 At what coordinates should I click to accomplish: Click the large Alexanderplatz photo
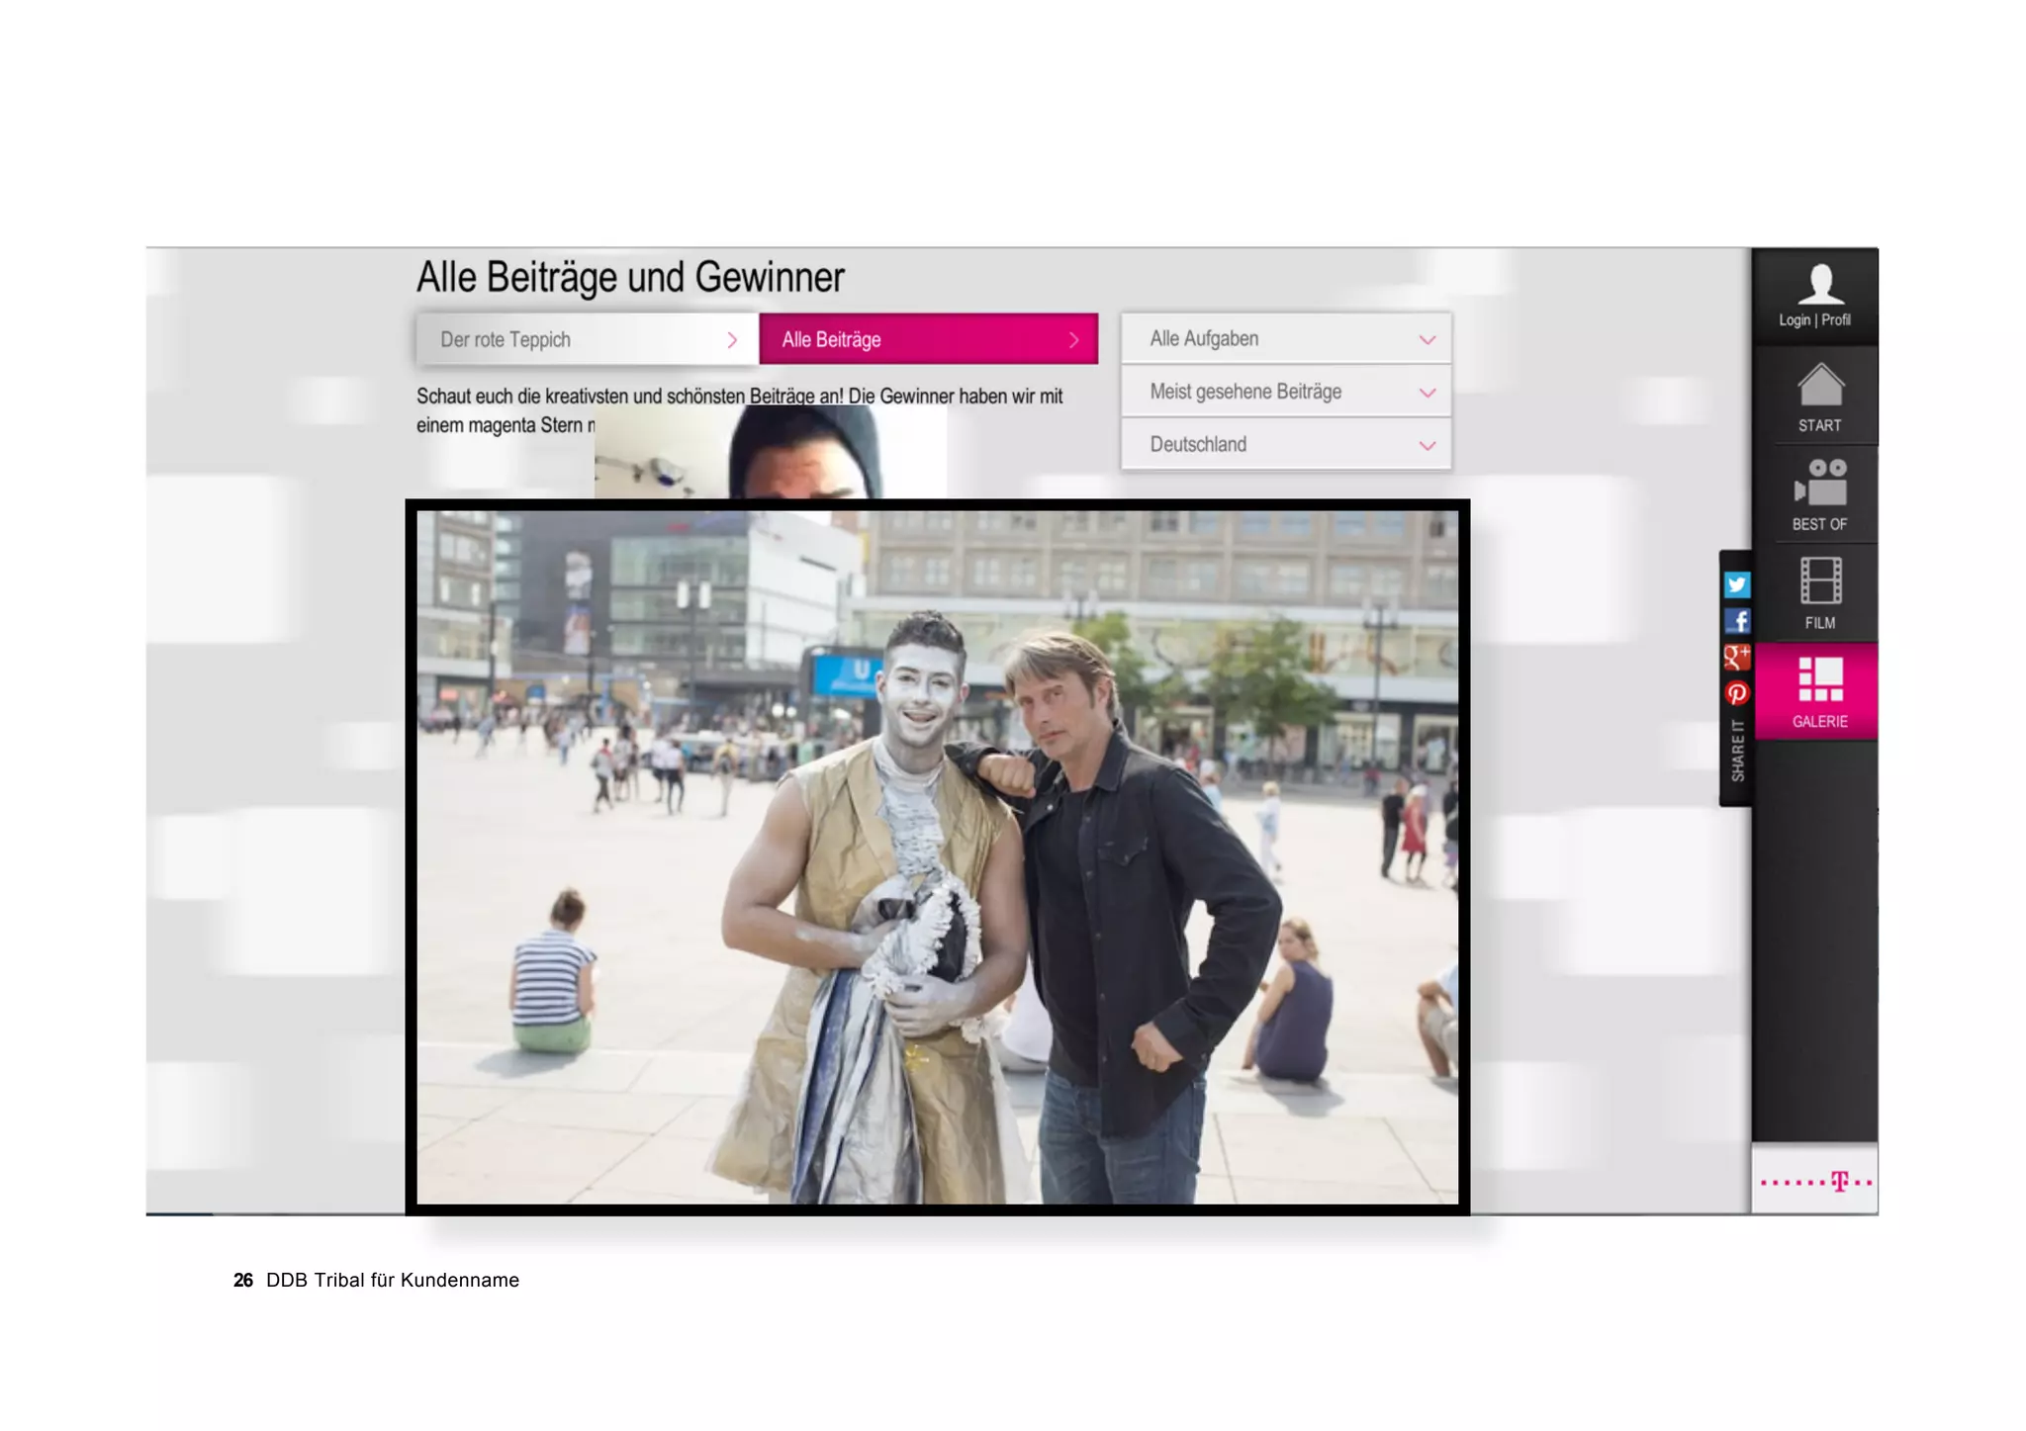click(937, 856)
